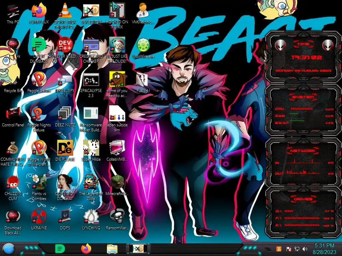
Task: Open the taskbar clock showing 5:31 PM
Action: point(324,249)
